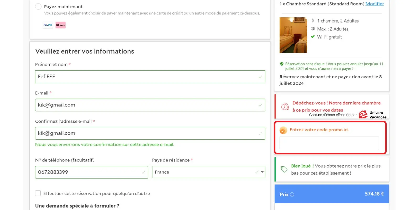This screenshot has height=210, width=420.
Task: Click the green price tag icon
Action: point(284,169)
